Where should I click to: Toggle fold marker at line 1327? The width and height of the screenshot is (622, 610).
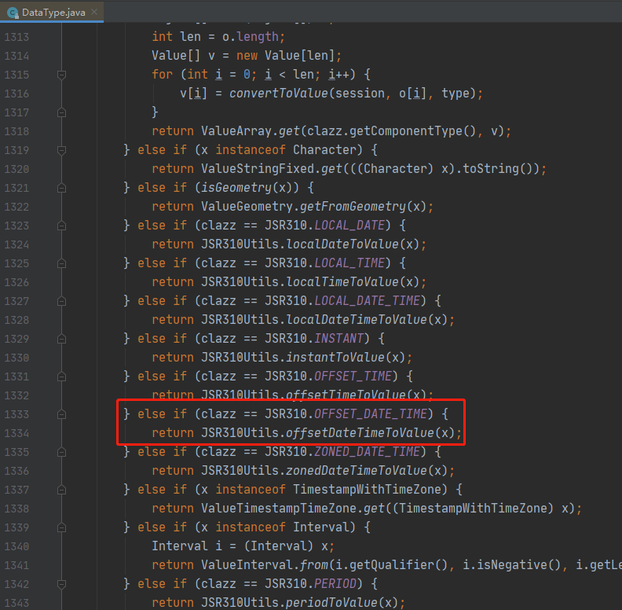click(x=61, y=301)
